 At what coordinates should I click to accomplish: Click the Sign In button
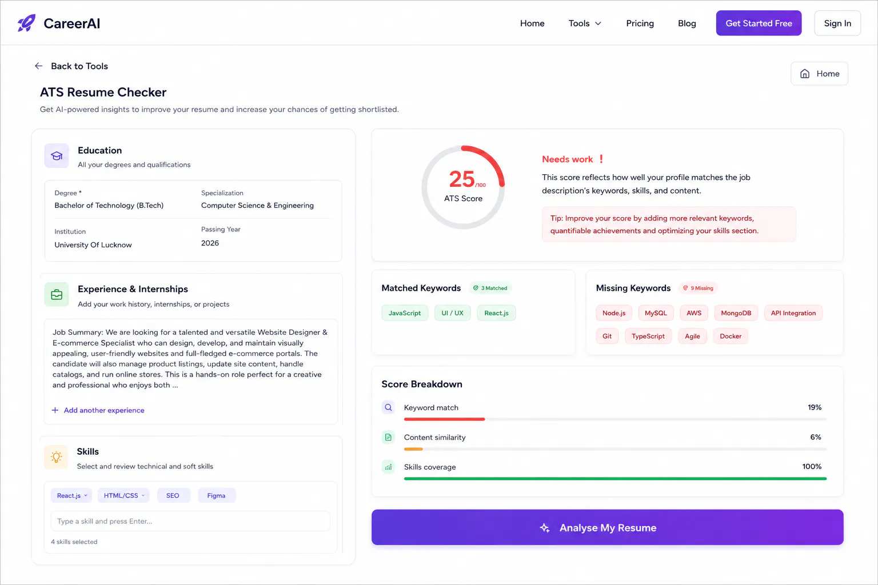click(837, 23)
